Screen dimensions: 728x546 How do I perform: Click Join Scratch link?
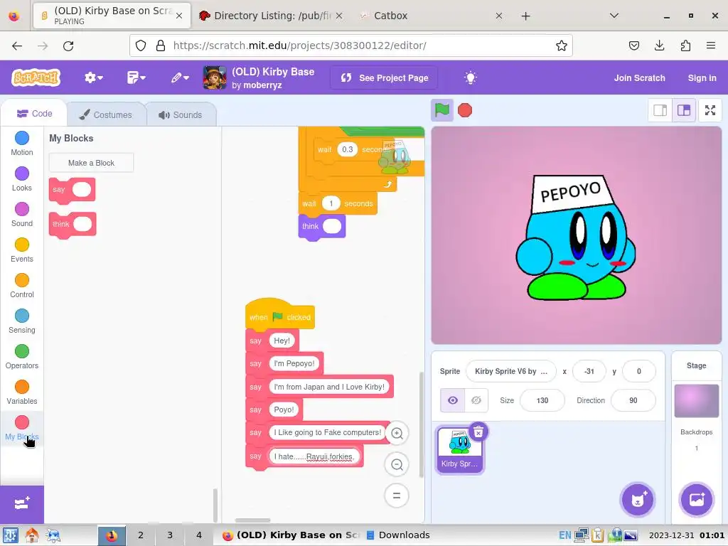pos(639,78)
